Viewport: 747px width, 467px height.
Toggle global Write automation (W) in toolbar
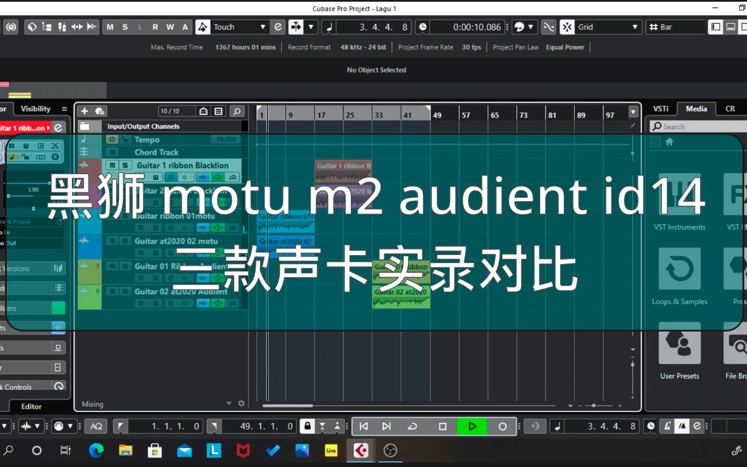(170, 27)
